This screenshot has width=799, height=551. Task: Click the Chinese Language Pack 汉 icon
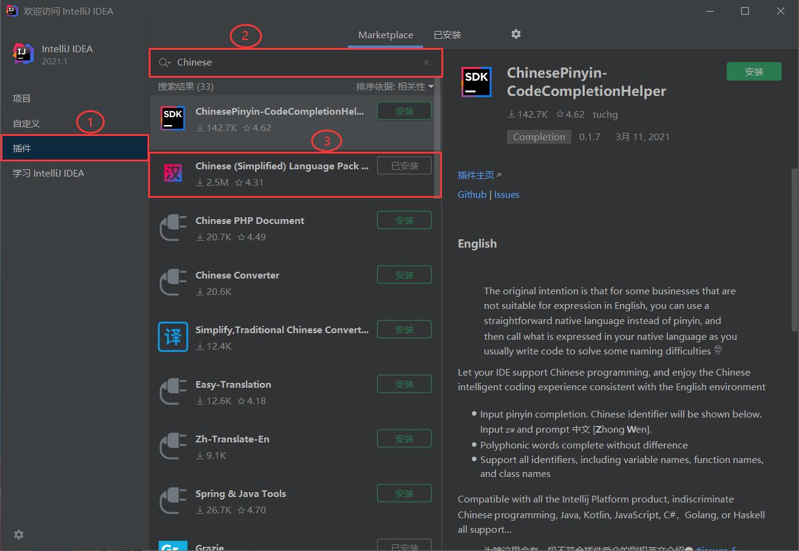[173, 174]
